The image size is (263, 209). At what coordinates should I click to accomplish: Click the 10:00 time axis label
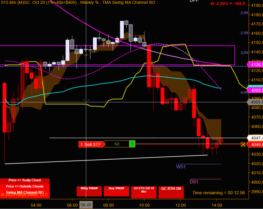(x=144, y=205)
